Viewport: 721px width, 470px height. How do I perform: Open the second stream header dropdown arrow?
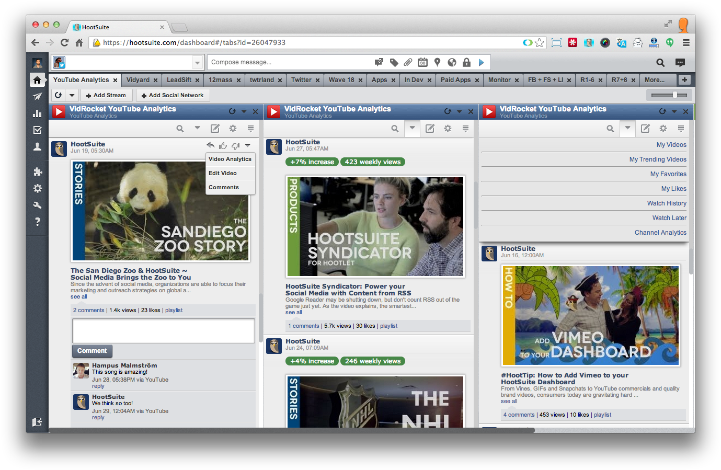point(459,111)
